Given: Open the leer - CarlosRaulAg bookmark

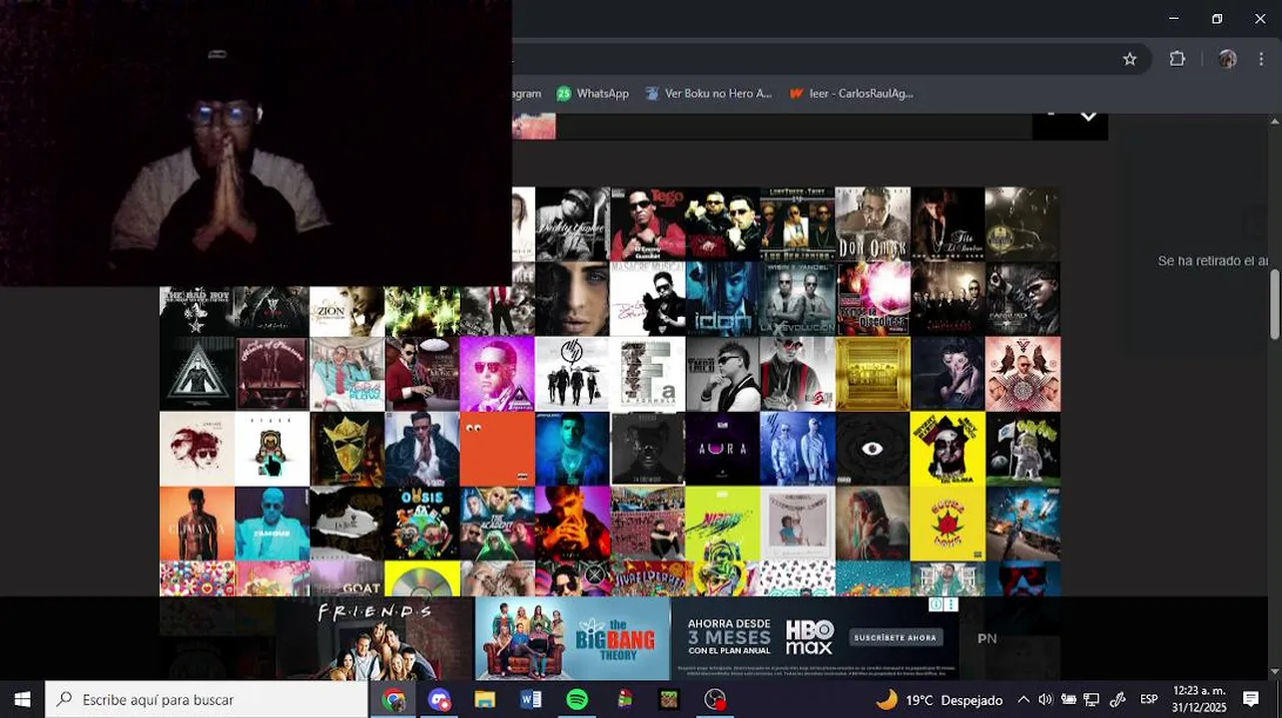Looking at the screenshot, I should [851, 94].
